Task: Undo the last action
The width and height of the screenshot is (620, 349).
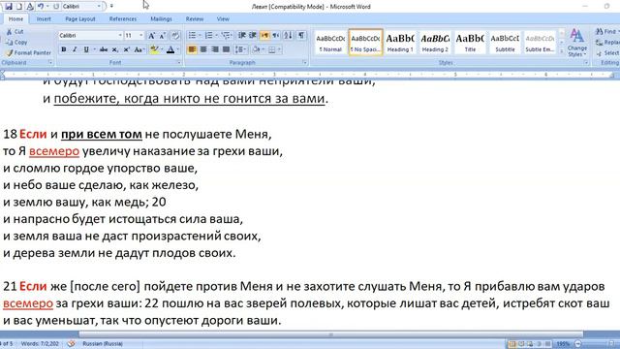Action: (41, 7)
